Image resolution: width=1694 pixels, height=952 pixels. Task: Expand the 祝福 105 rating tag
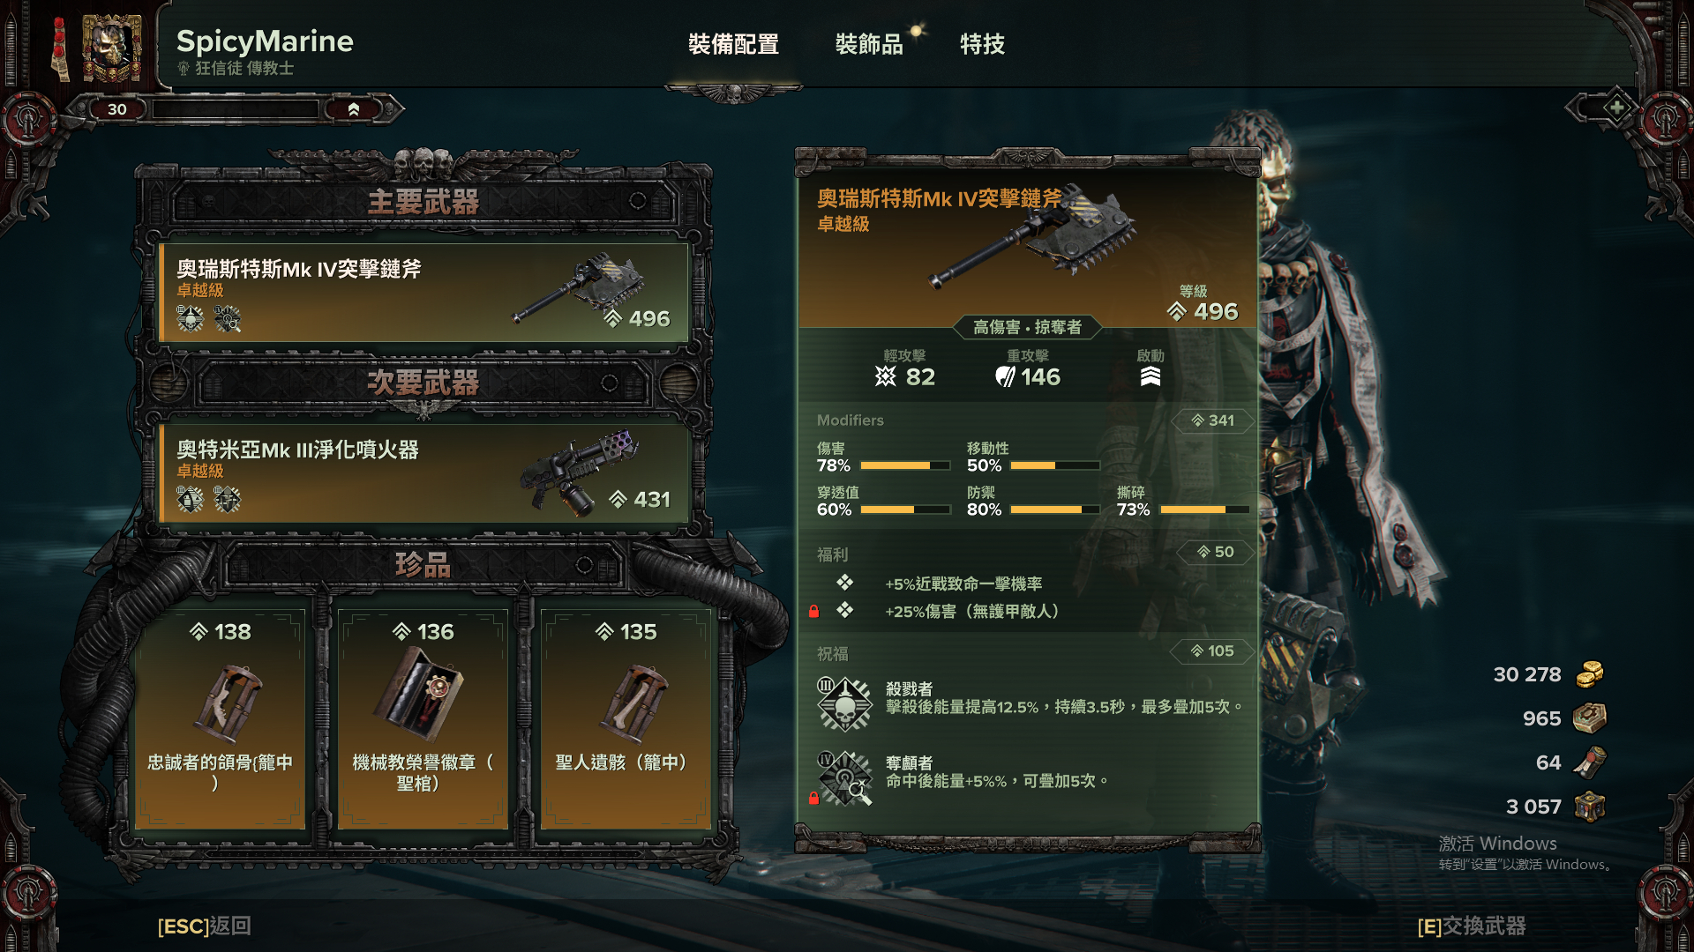pyautogui.click(x=1213, y=651)
